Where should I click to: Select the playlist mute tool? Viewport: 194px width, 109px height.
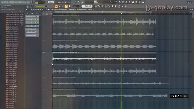coord(38,9)
